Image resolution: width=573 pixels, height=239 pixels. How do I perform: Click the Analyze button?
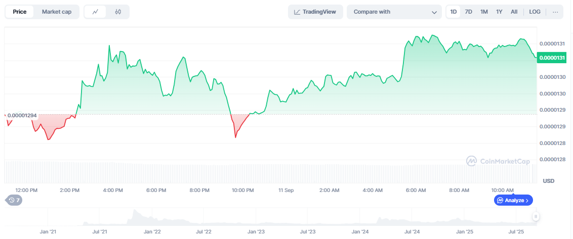point(513,200)
